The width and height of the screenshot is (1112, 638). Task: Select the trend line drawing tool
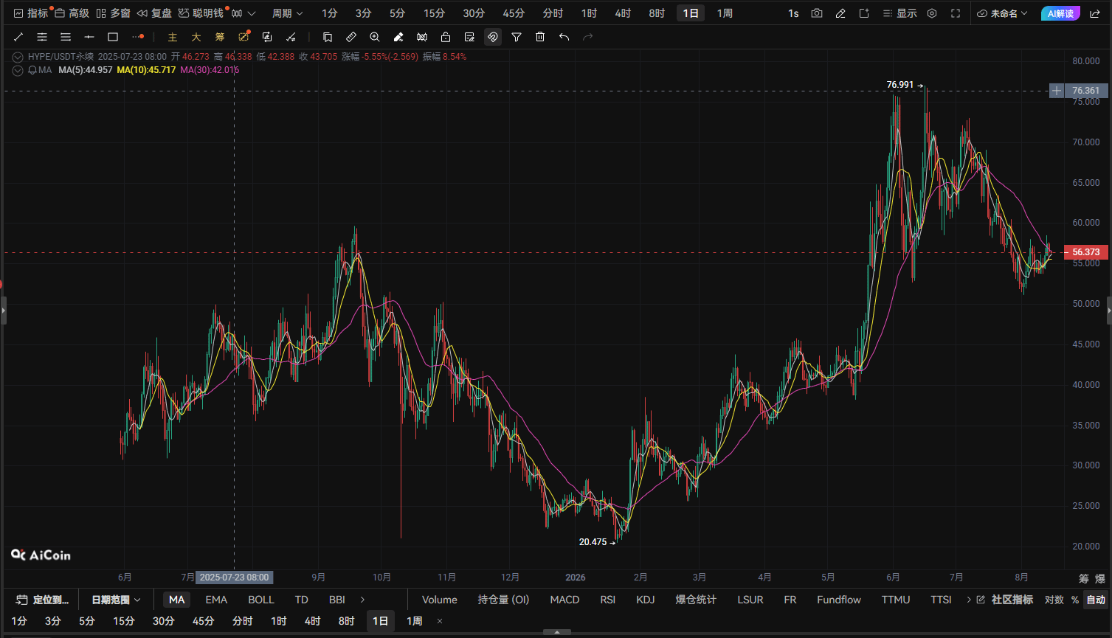pos(18,37)
